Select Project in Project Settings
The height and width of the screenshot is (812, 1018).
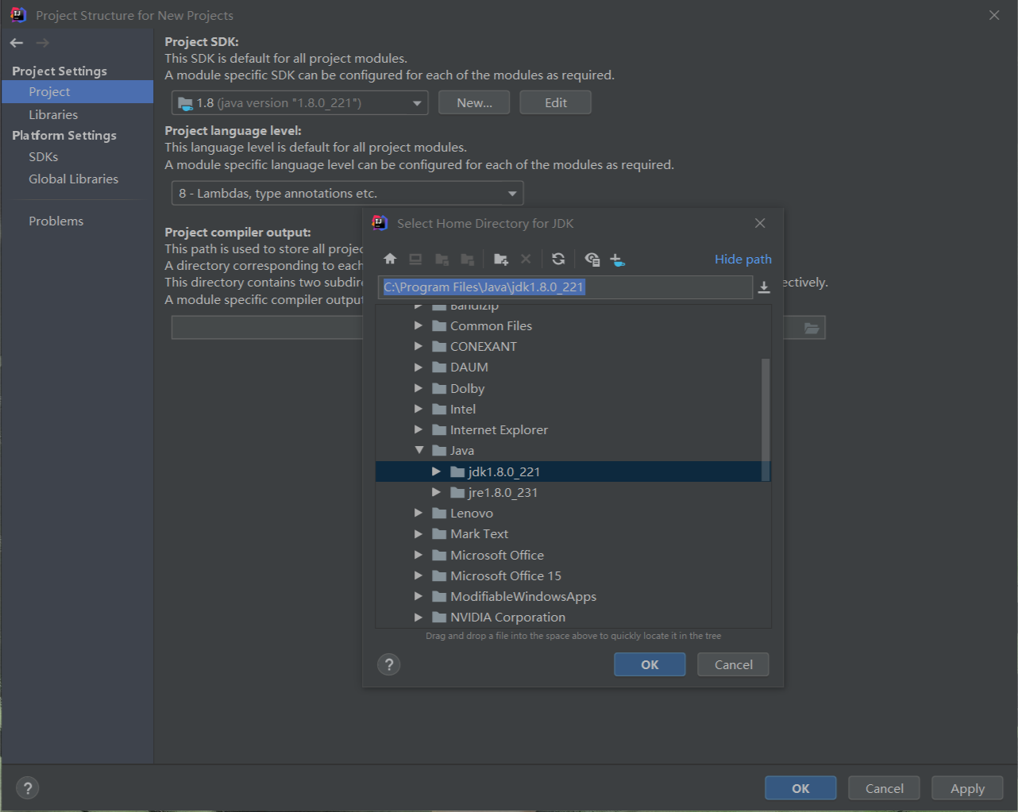pos(77,91)
